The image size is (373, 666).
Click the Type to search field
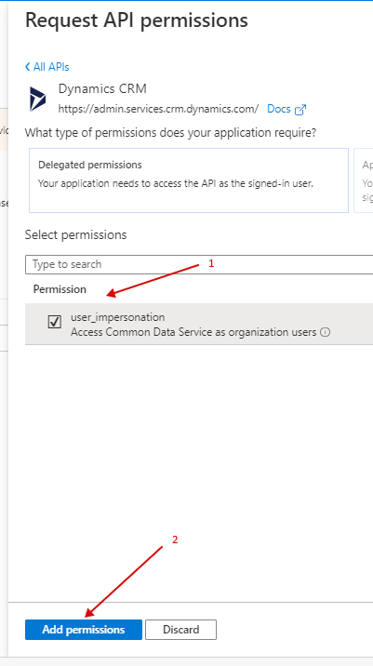[x=199, y=264]
